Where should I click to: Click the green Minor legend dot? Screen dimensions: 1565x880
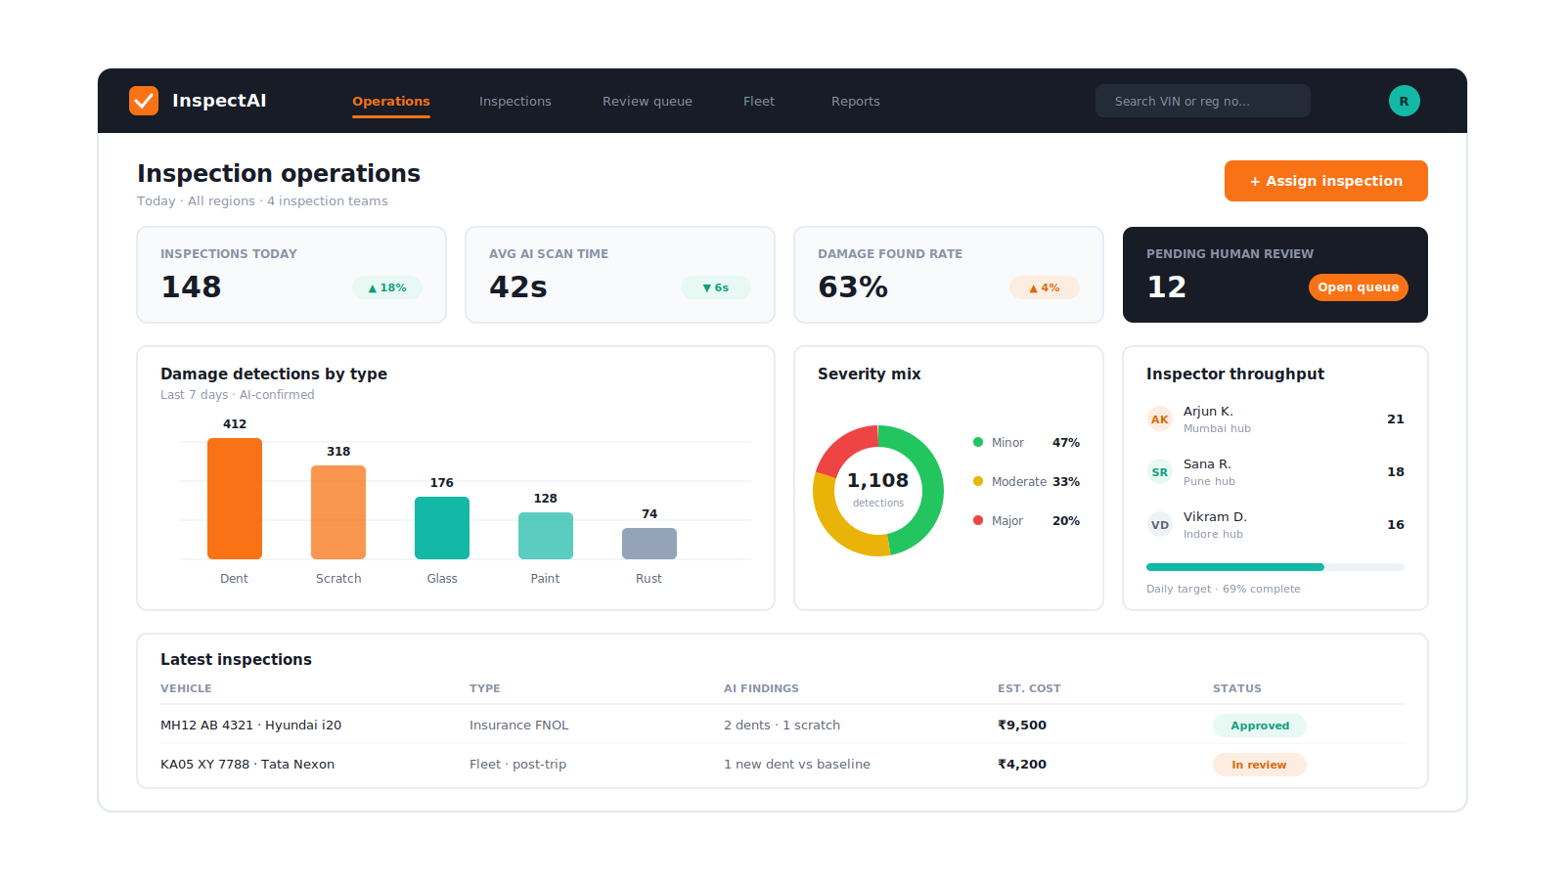click(978, 442)
